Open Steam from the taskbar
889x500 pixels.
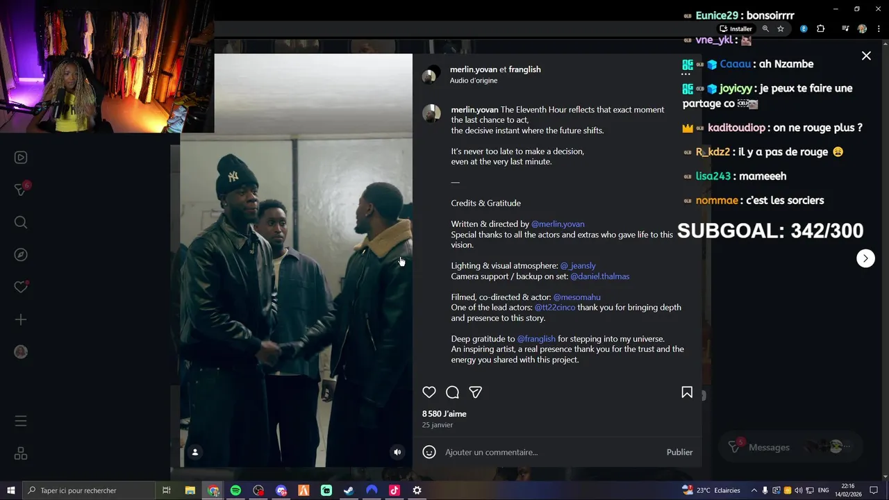[x=349, y=490]
